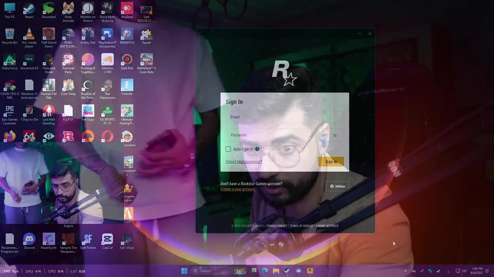
Task: Open Windows 11 Activator.txt file
Action: tap(29, 89)
